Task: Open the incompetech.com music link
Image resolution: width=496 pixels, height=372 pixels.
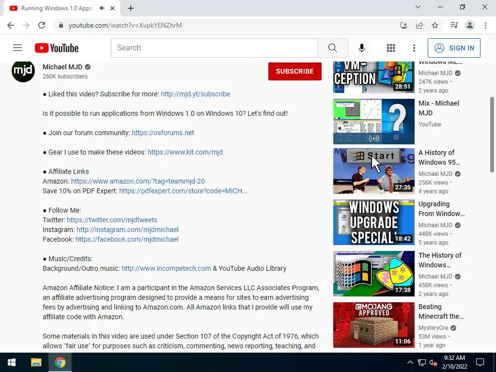Action: [166, 268]
